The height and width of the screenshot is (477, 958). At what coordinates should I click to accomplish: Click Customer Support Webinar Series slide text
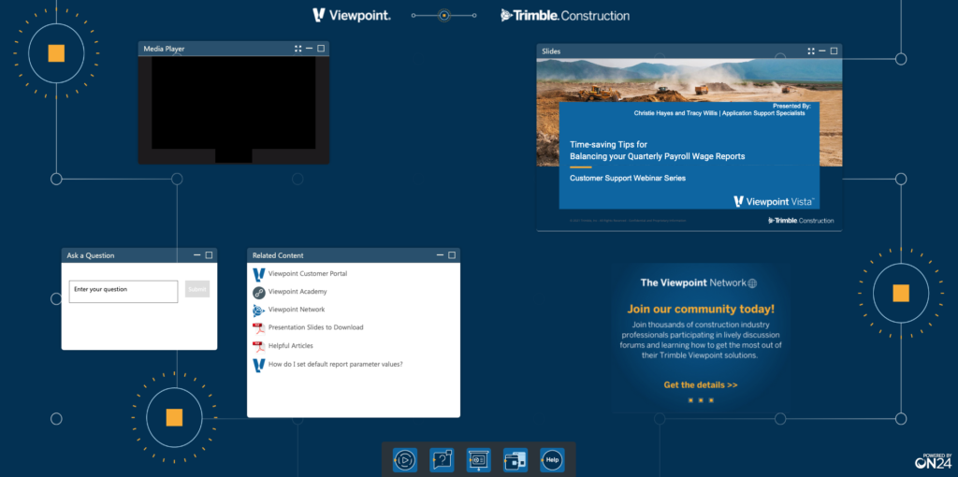point(628,179)
